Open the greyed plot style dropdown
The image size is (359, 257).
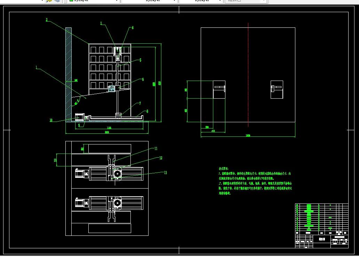click(246, 1)
